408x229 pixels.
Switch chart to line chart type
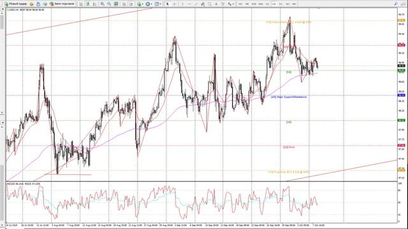tap(95, 4)
